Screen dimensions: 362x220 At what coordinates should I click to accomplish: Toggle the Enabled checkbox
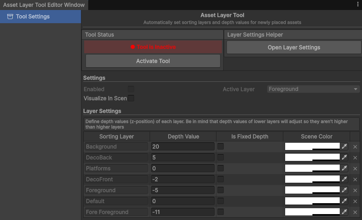click(131, 89)
